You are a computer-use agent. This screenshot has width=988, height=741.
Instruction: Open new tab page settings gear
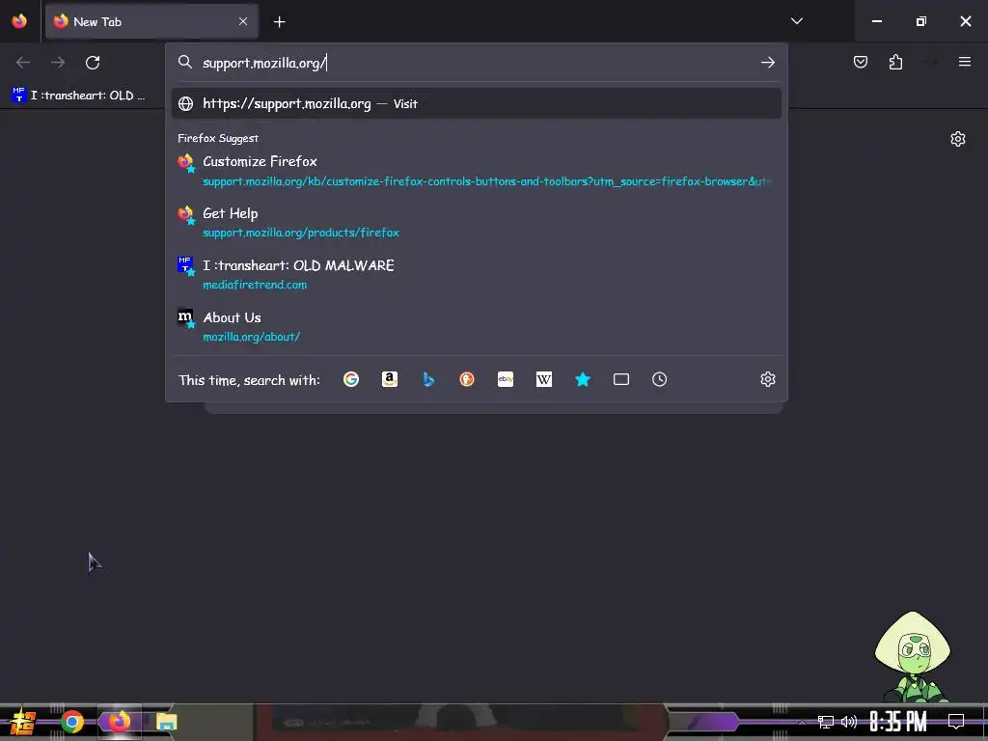[958, 139]
